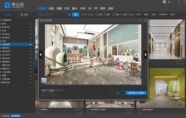Open the SU tab
Image resolution: width=186 pixels, height=118 pixels.
click(x=90, y=8)
